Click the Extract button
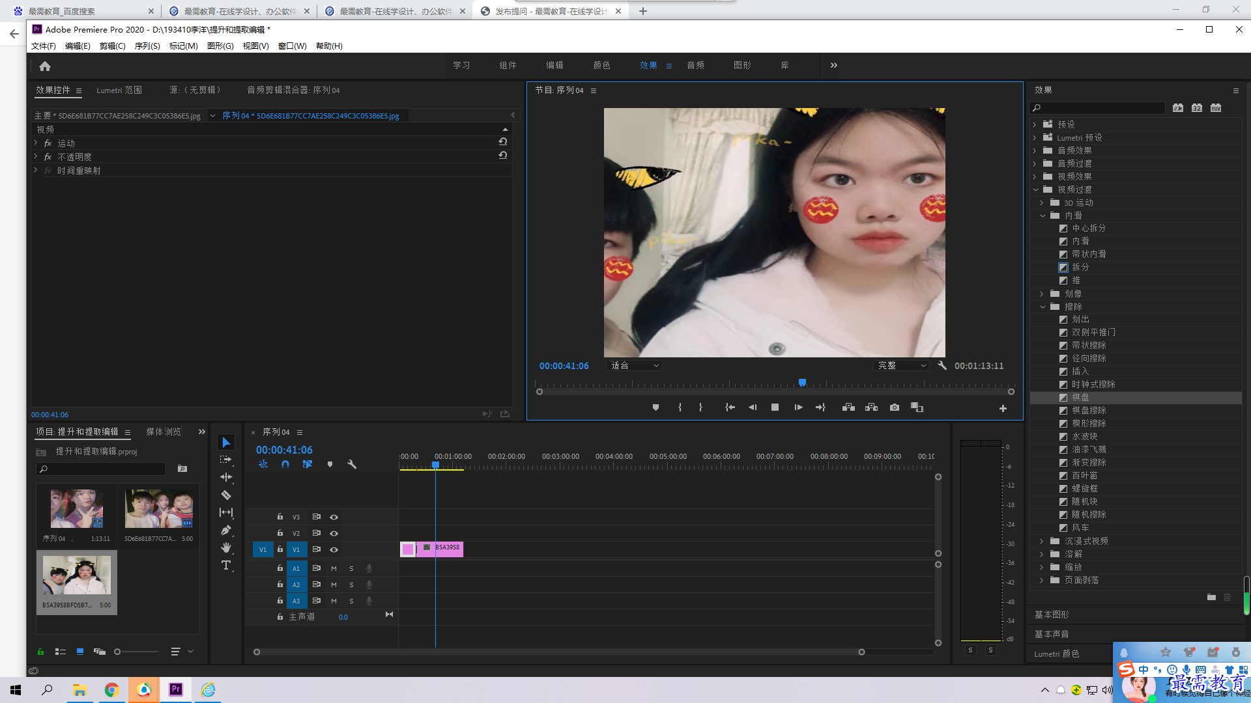Screen dimensions: 1251x703 (871, 407)
